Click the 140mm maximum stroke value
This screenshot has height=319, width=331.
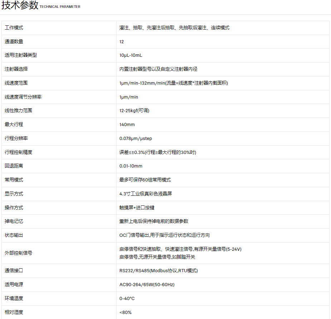127,125
